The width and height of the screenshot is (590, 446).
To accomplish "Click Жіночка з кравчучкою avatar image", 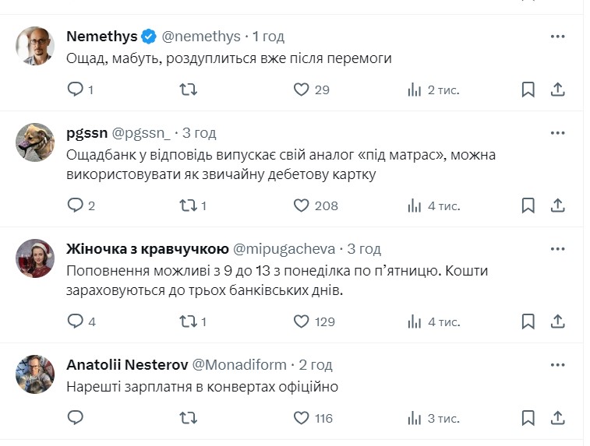I will coord(34,258).
